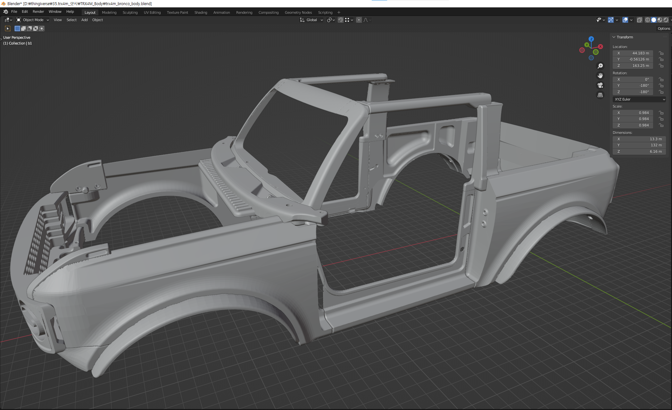
Task: Click the pan hand viewport icon
Action: (x=600, y=76)
